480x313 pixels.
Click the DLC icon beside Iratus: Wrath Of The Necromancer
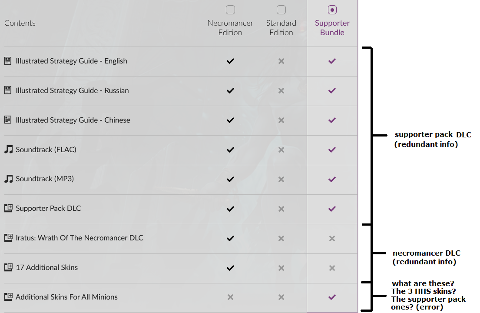tap(9, 238)
